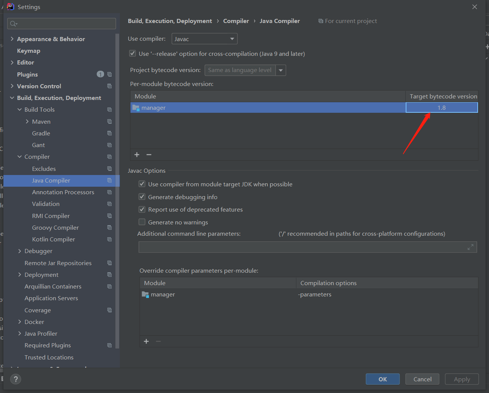Disable the '--release' cross-compilation option checkbox
The width and height of the screenshot is (489, 393).
133,54
